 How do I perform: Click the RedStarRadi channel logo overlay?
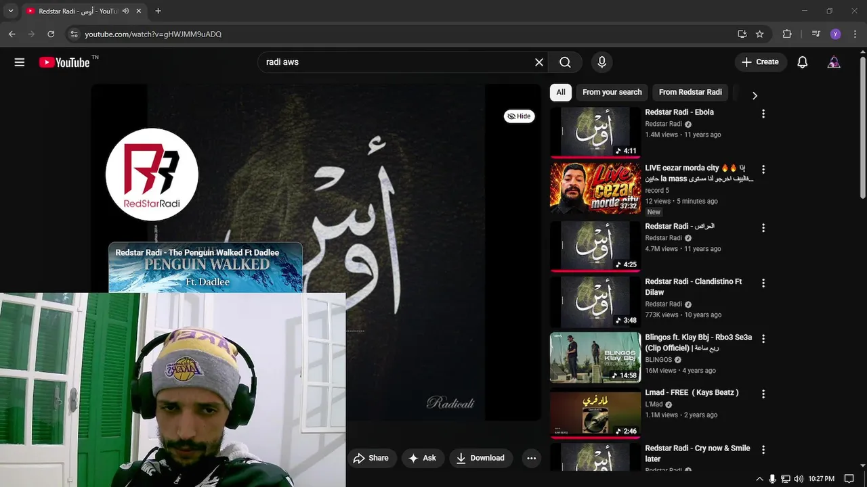coord(152,175)
